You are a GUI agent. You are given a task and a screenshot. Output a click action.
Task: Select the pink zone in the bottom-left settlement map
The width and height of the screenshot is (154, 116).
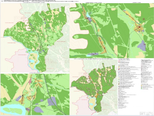[30, 81]
